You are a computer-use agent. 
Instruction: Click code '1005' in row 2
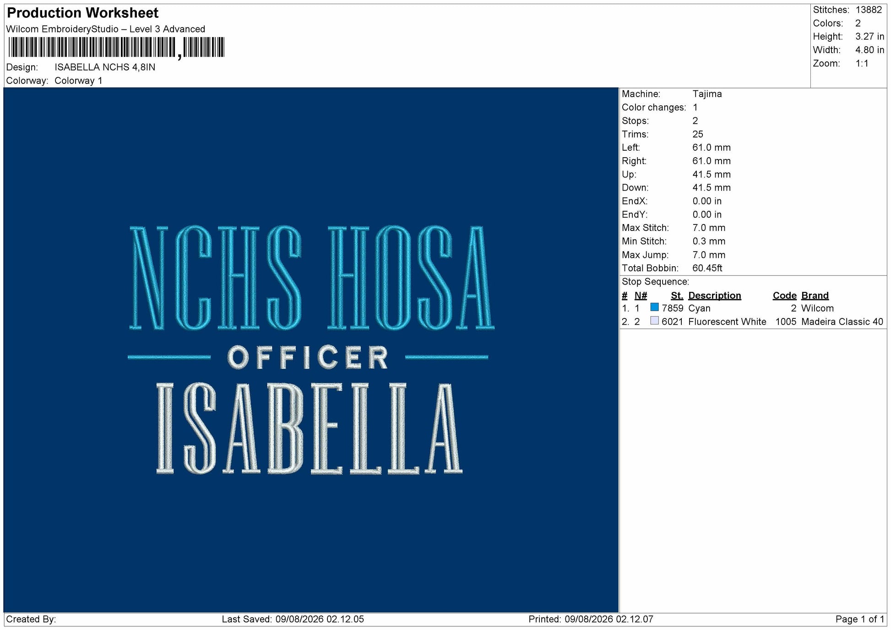click(786, 322)
